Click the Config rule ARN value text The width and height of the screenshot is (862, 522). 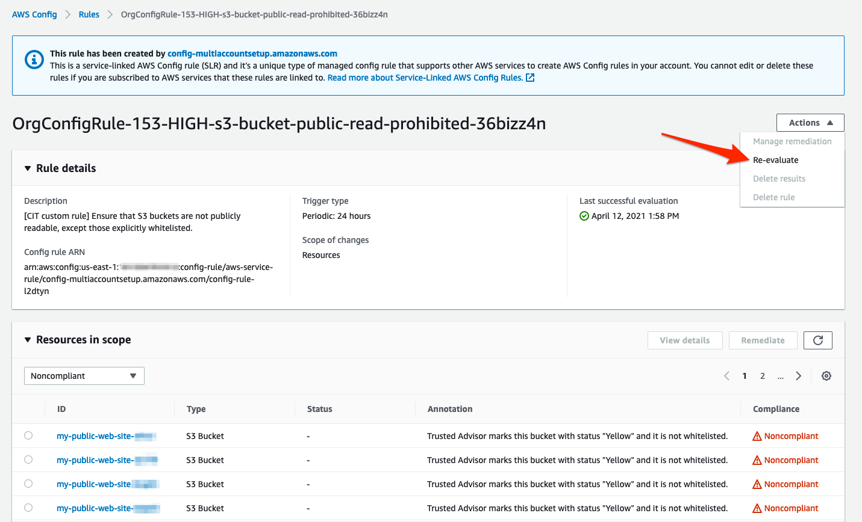pyautogui.click(x=148, y=279)
